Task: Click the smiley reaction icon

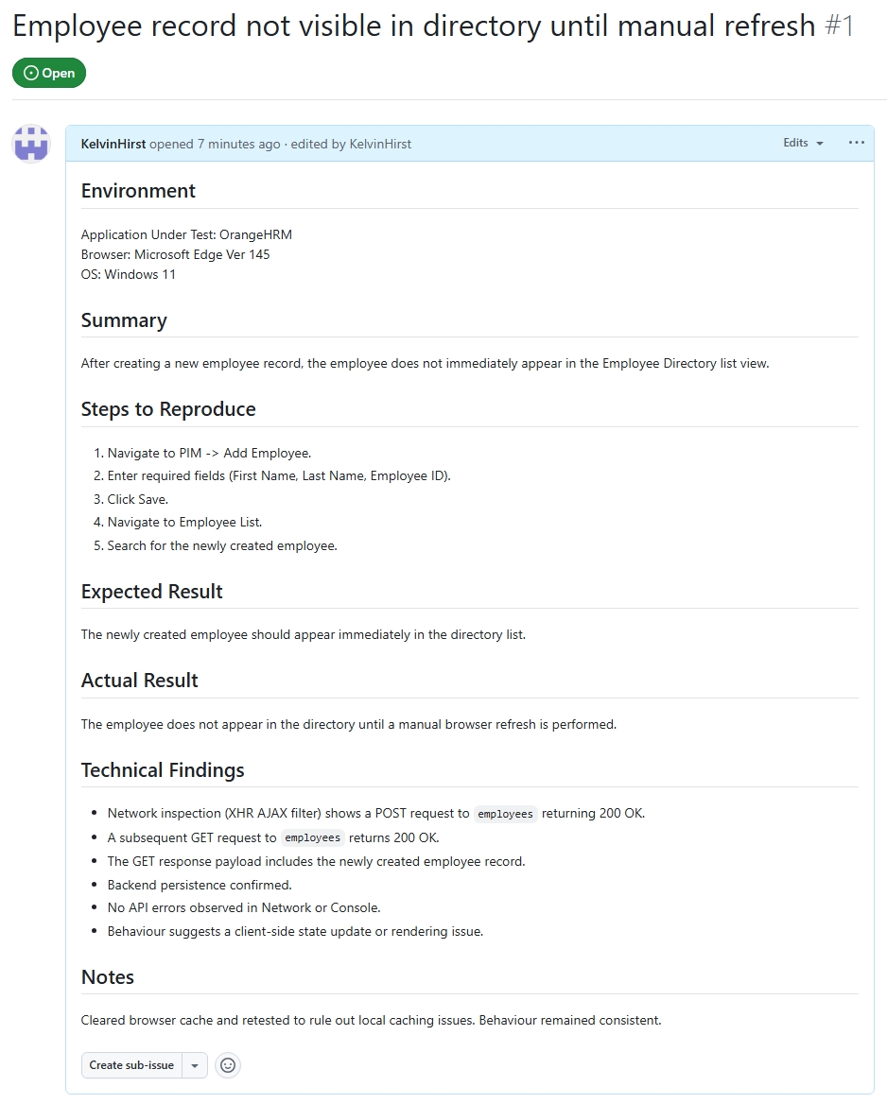Action: point(227,1065)
